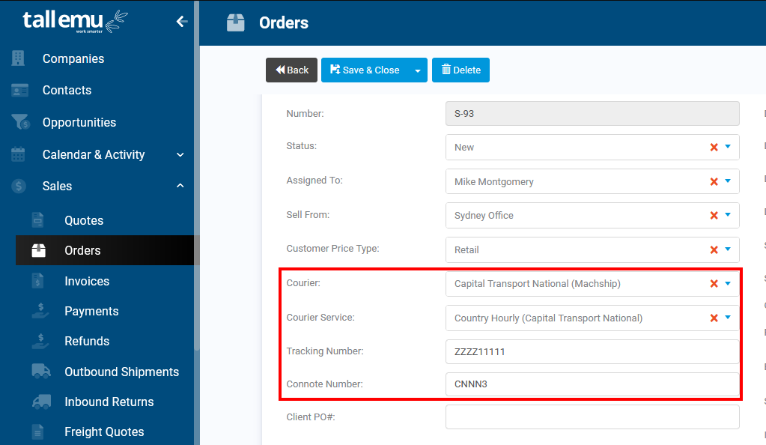Open the Customer Price Type dropdown arrow
Viewport: 766px width, 445px height.
tap(728, 249)
